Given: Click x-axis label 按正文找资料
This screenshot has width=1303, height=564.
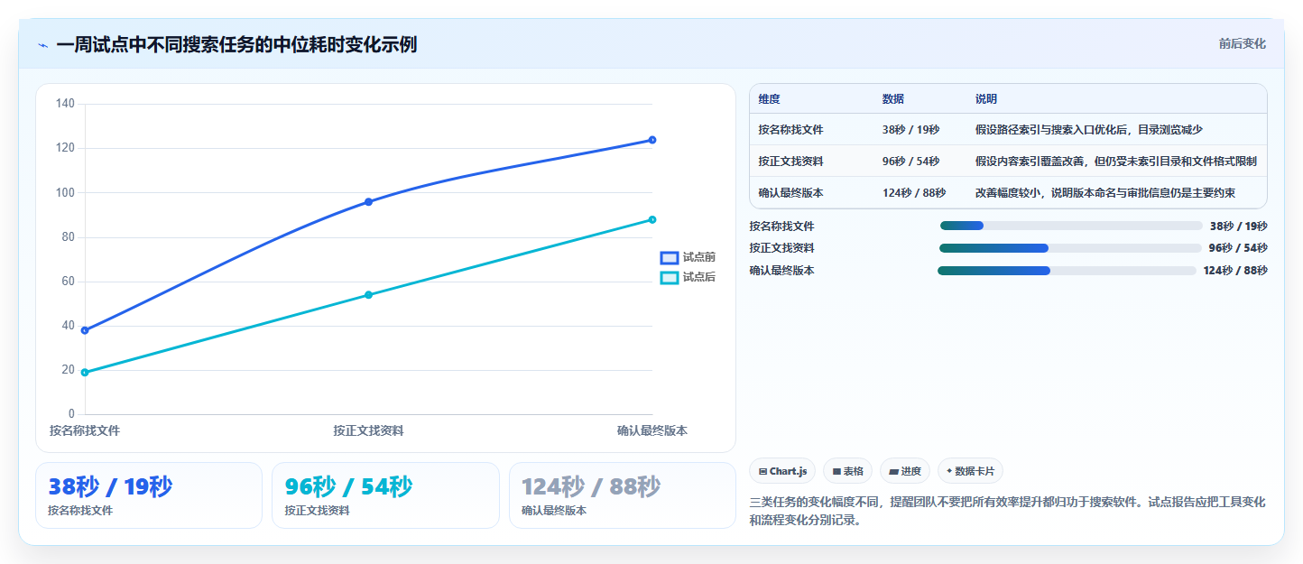Looking at the screenshot, I should 368,430.
